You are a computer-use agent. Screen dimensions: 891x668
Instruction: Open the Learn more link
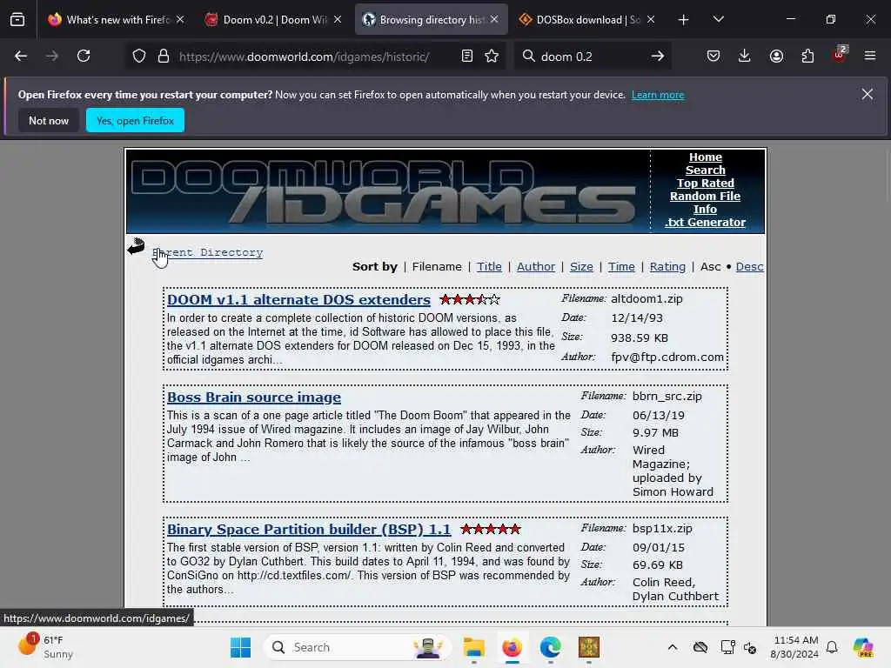(658, 95)
